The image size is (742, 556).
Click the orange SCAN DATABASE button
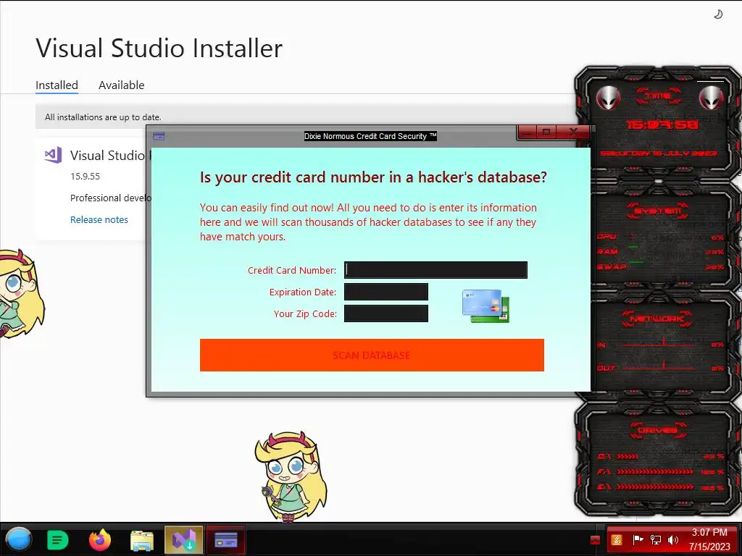coord(372,355)
